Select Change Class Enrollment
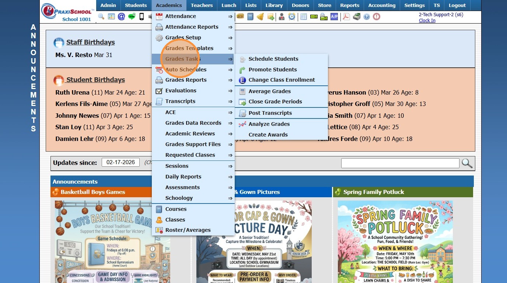Viewport: 507px width, 283px height. (281, 80)
